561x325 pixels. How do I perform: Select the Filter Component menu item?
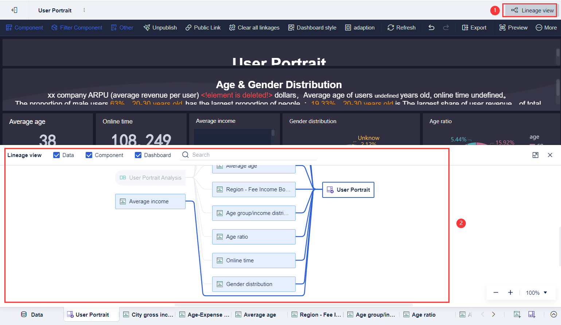pos(77,27)
